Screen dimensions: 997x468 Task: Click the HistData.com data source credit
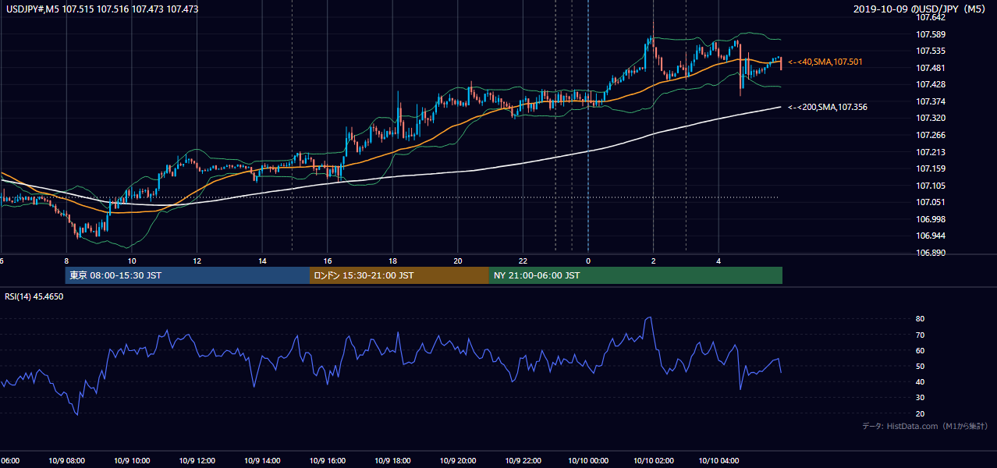coord(925,426)
